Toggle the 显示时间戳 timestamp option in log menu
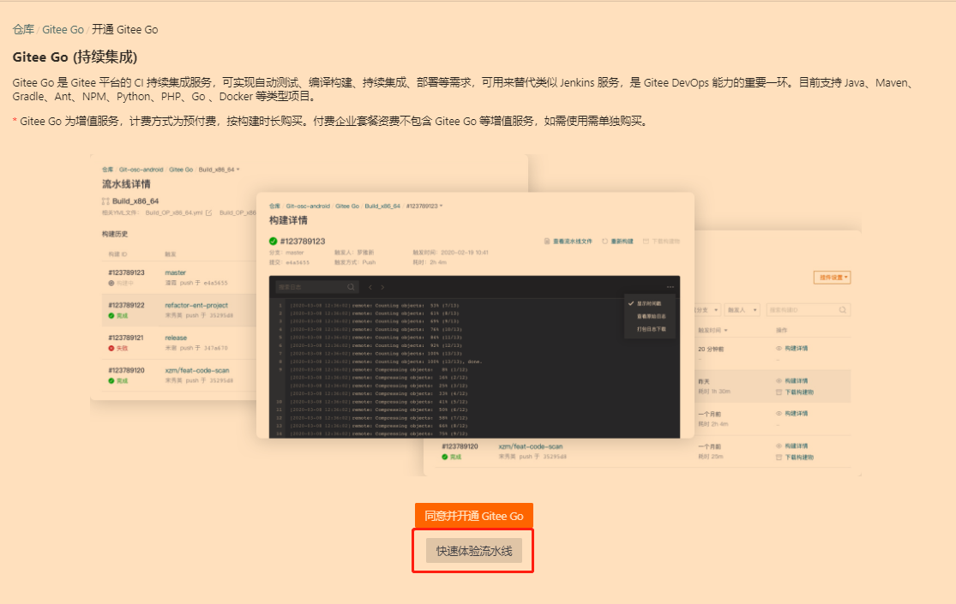Image resolution: width=956 pixels, height=604 pixels. [649, 303]
